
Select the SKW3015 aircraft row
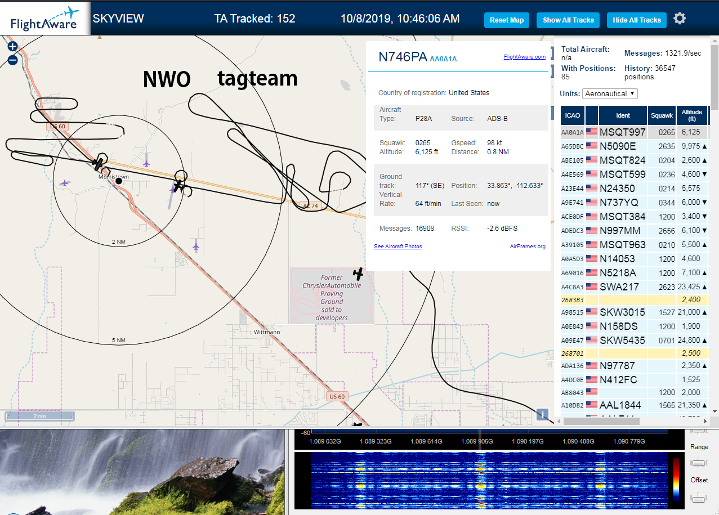635,312
